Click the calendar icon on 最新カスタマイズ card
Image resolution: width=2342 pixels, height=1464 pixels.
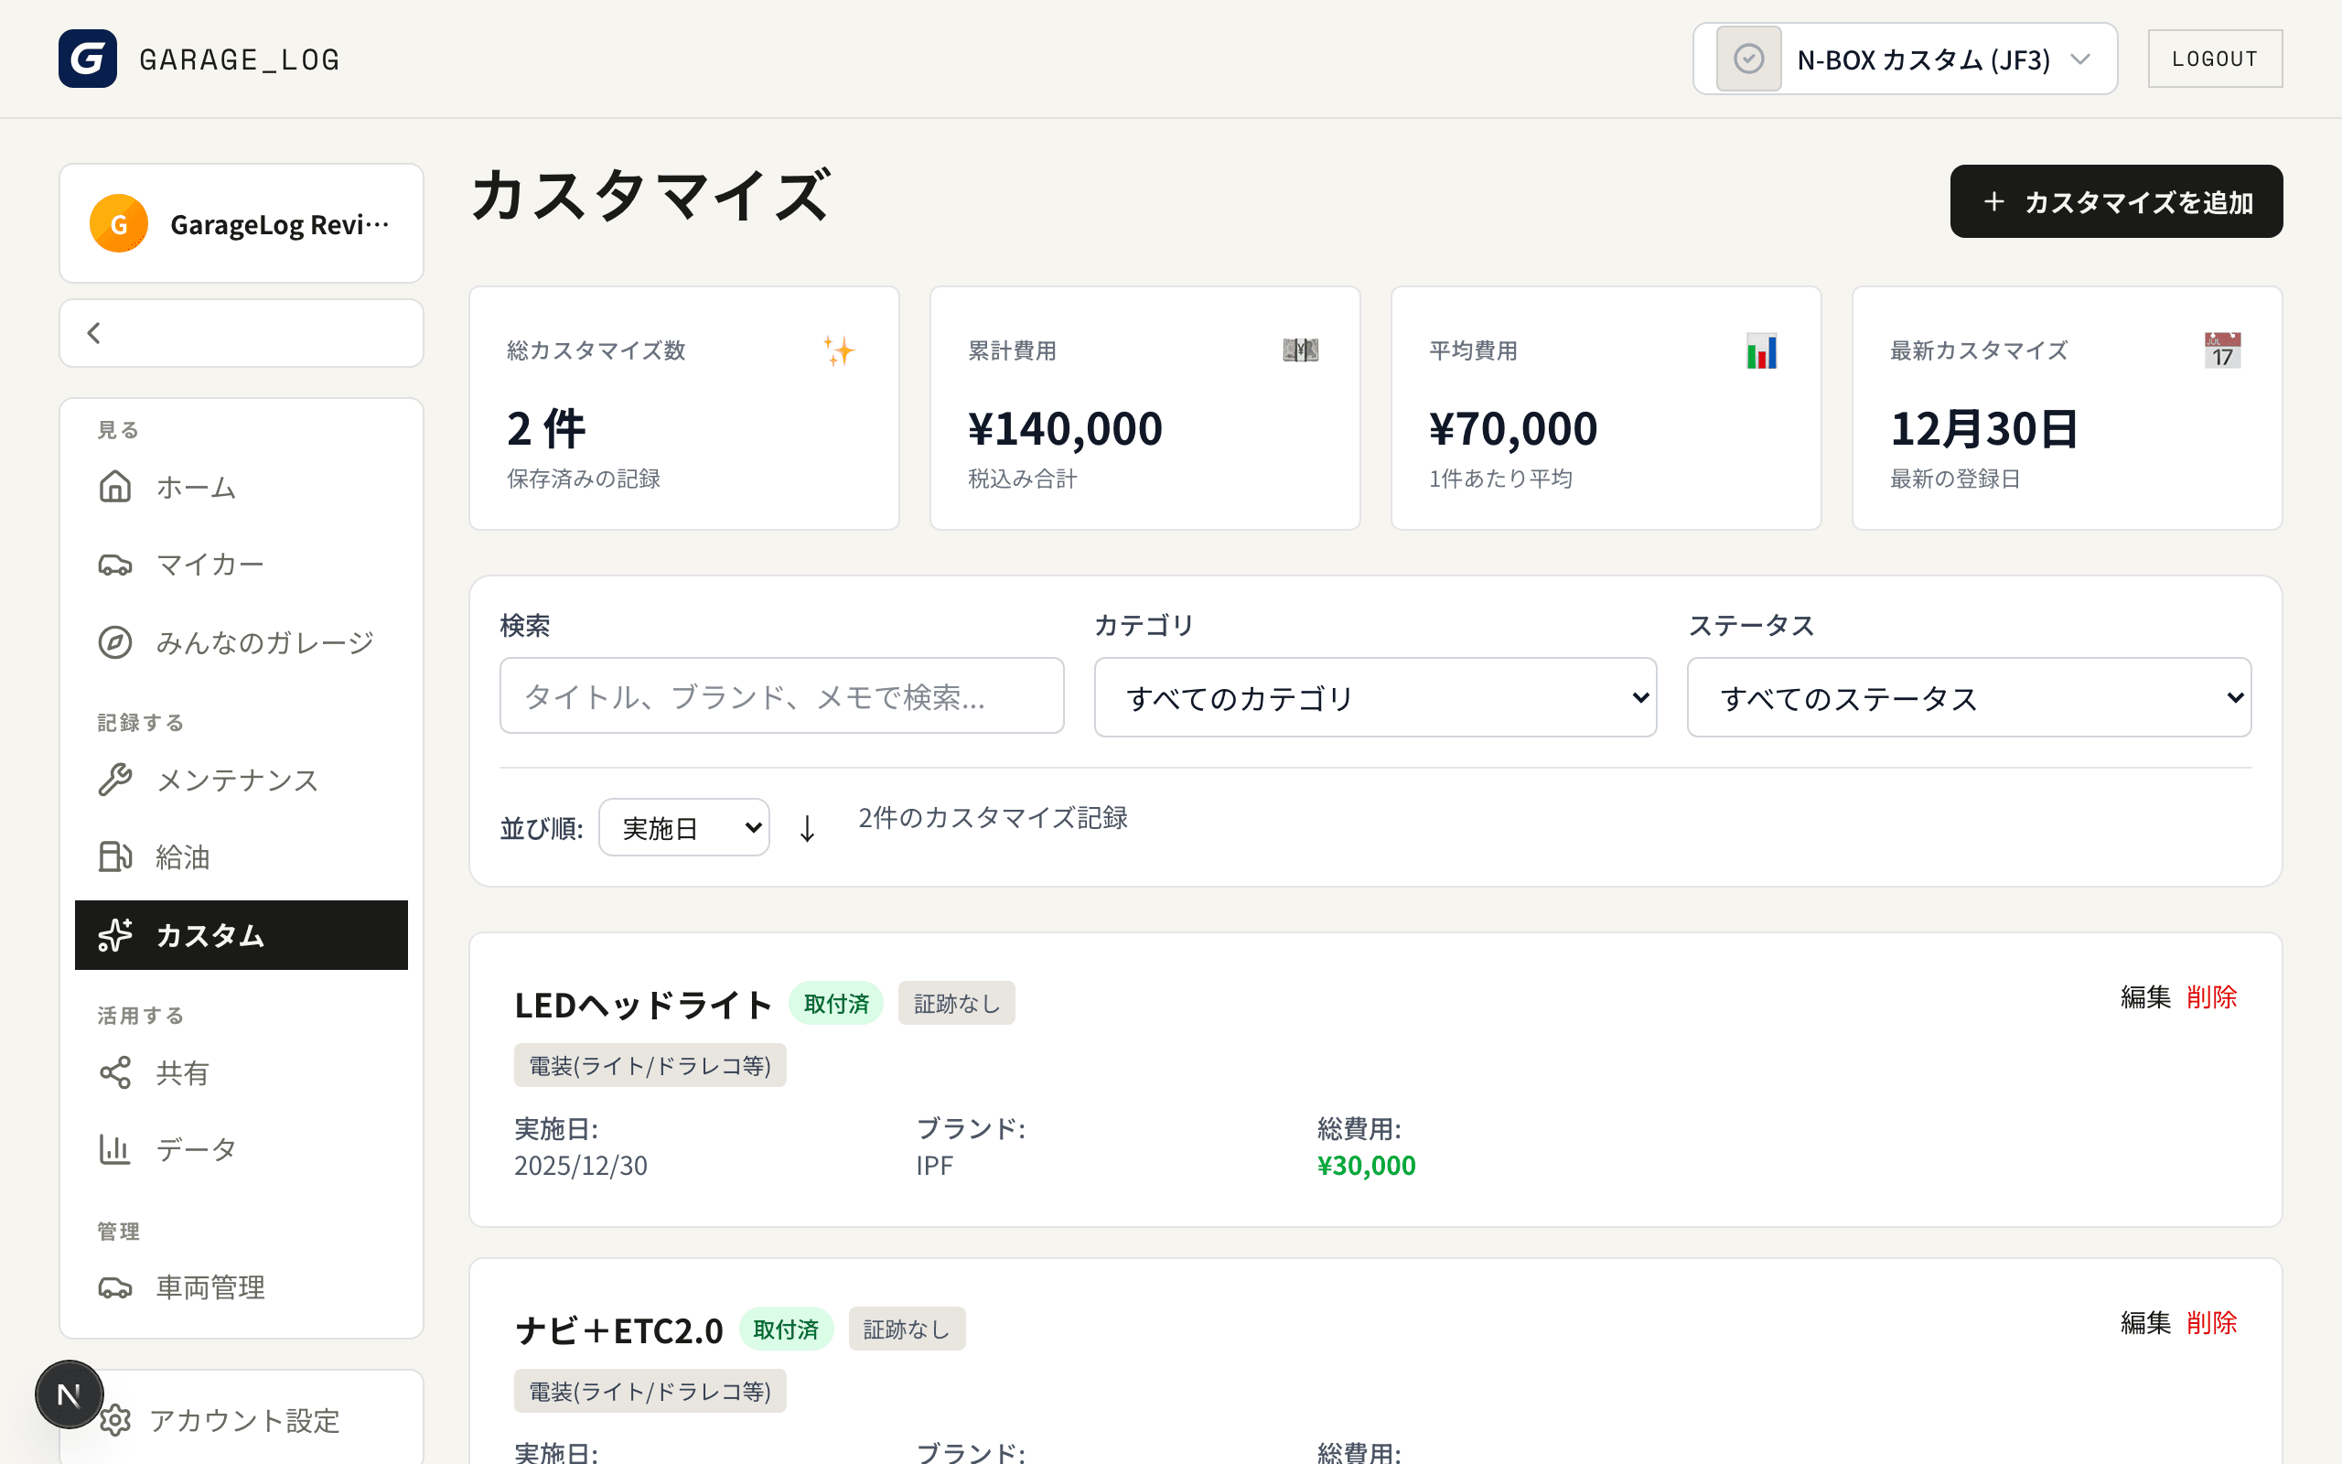2222,350
